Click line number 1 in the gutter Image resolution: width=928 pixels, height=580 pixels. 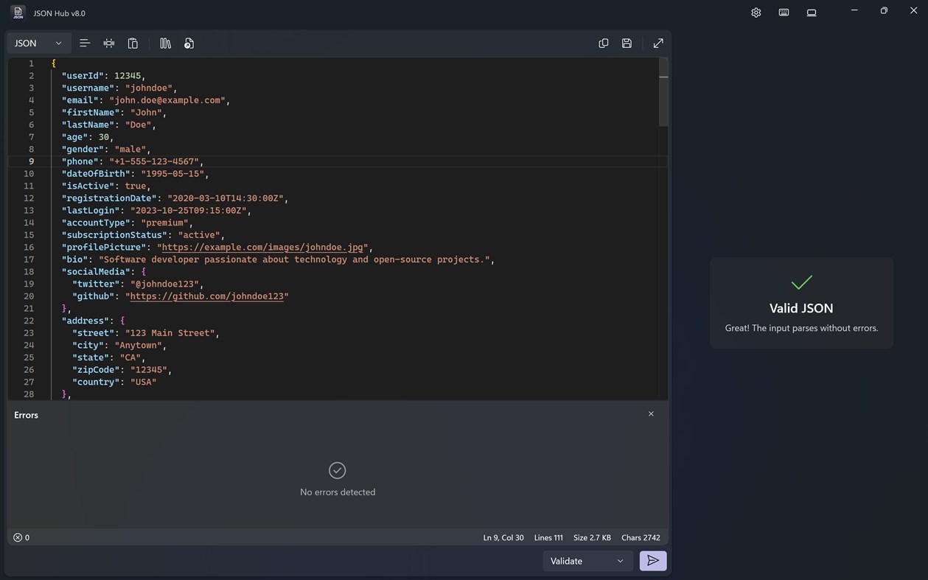click(x=31, y=63)
